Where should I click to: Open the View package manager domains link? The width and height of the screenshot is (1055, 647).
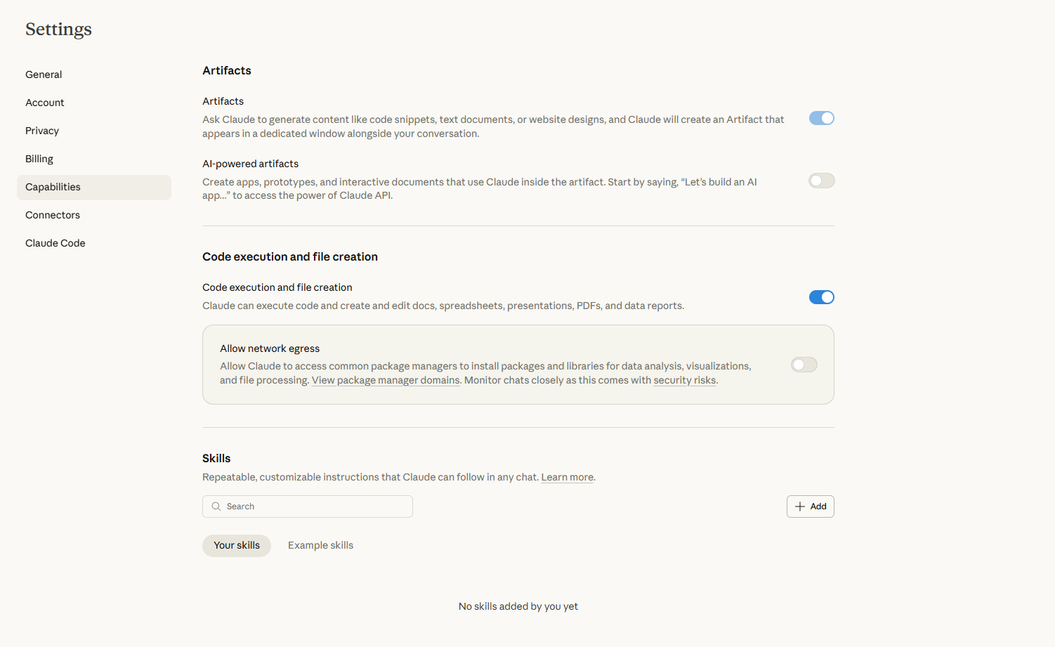pos(386,380)
